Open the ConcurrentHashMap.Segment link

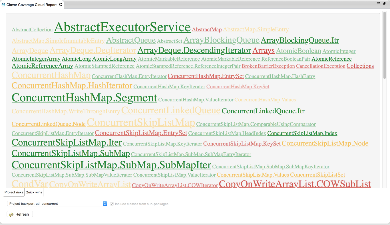(84, 98)
